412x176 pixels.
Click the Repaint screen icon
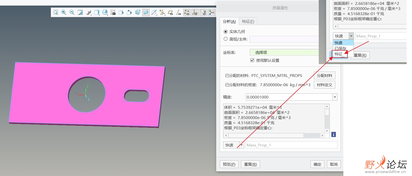(80, 12)
